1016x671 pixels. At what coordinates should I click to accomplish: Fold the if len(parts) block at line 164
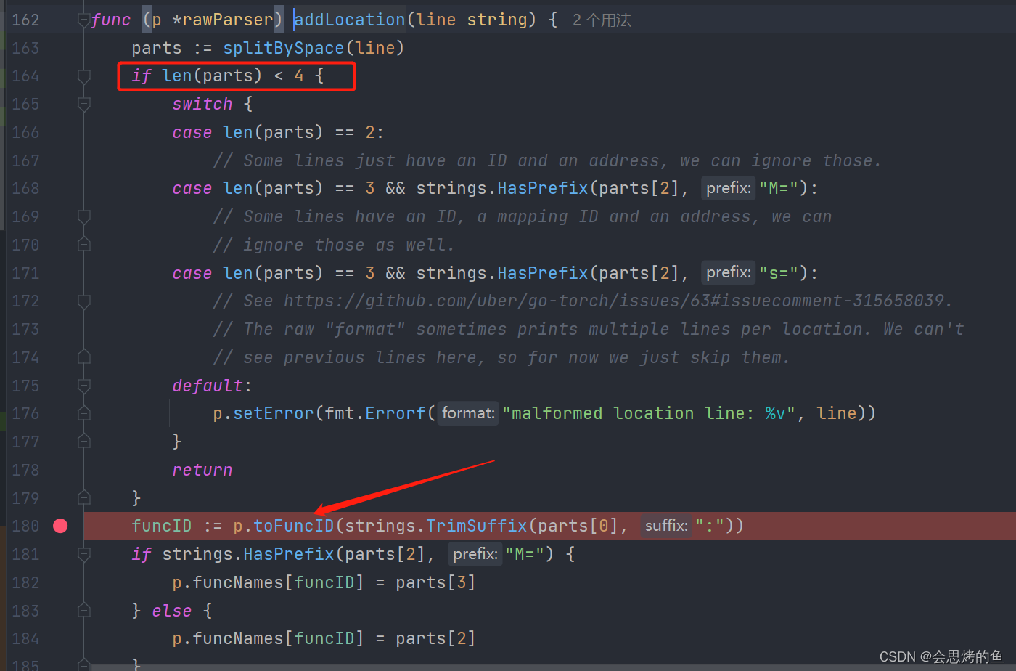pyautogui.click(x=83, y=76)
